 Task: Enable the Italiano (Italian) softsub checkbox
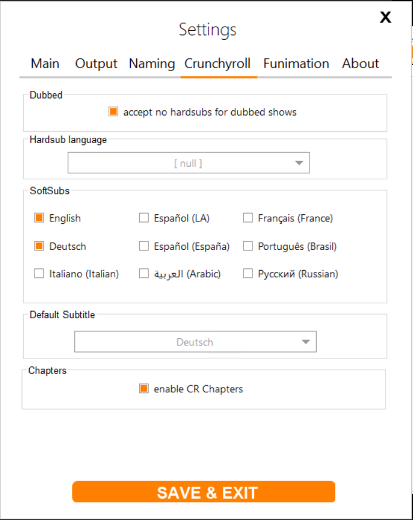click(x=39, y=274)
